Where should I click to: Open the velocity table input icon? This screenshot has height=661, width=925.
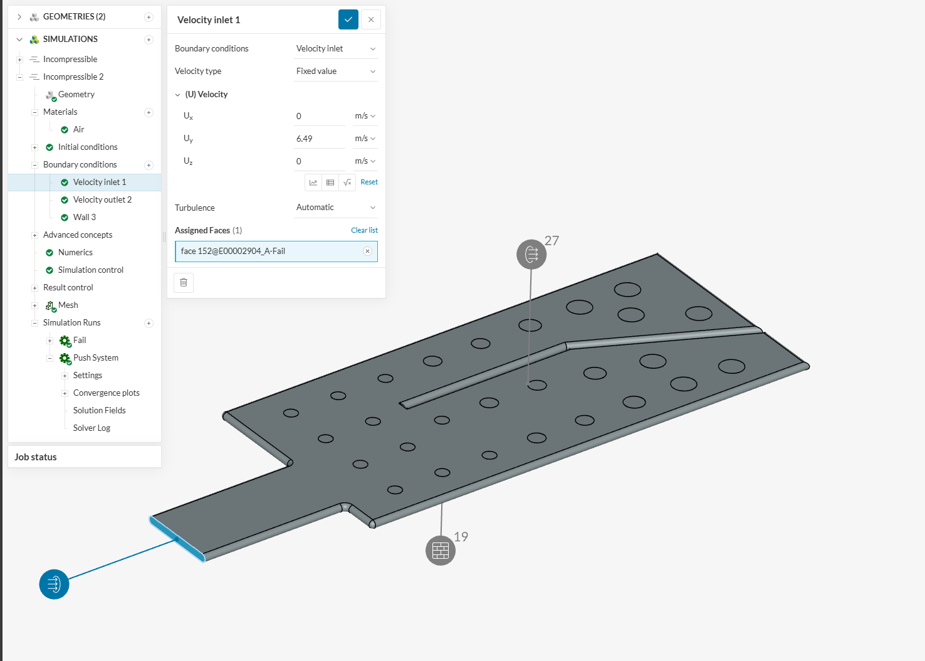(x=330, y=182)
